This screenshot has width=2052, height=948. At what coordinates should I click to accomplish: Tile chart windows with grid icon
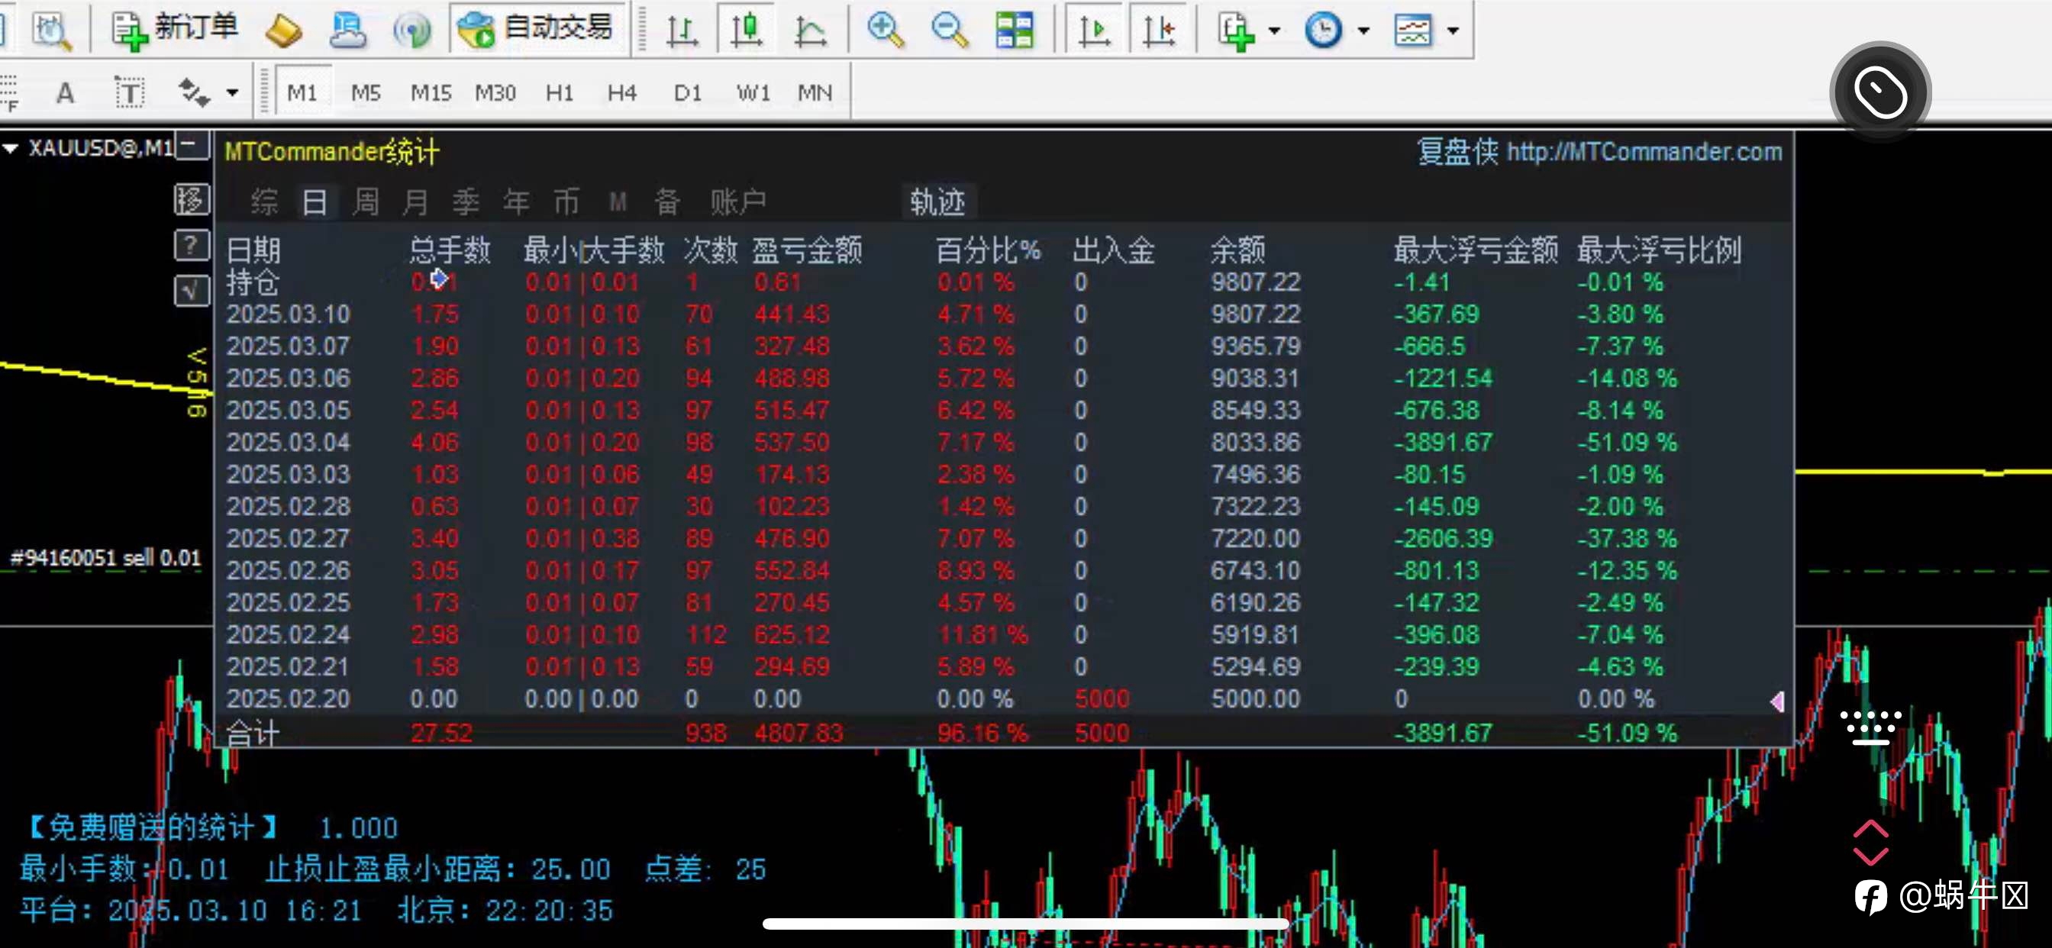(1014, 31)
